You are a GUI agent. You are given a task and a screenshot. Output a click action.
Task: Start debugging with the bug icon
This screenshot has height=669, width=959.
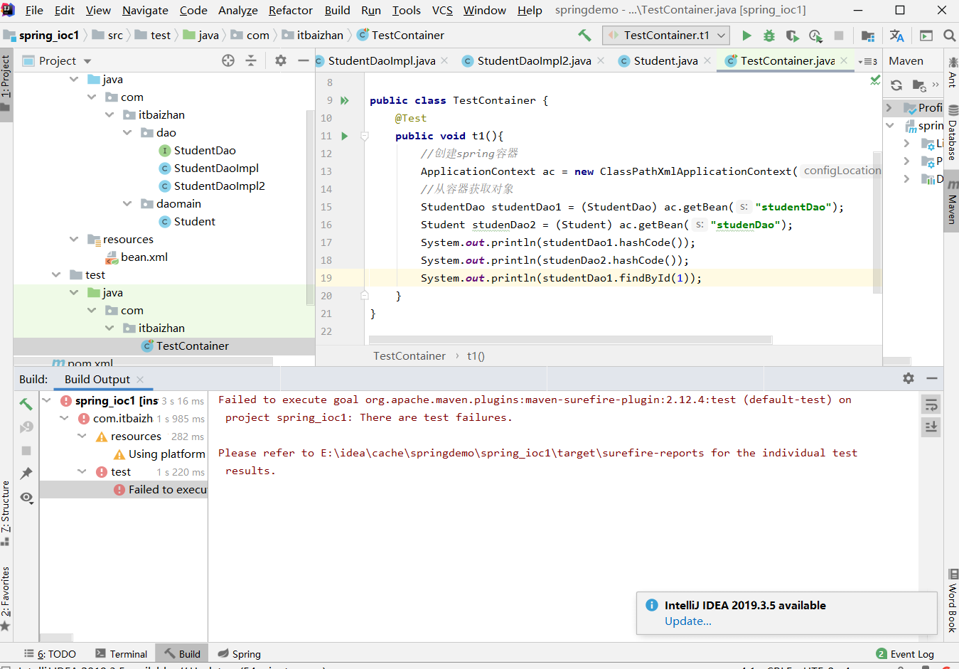pos(768,36)
